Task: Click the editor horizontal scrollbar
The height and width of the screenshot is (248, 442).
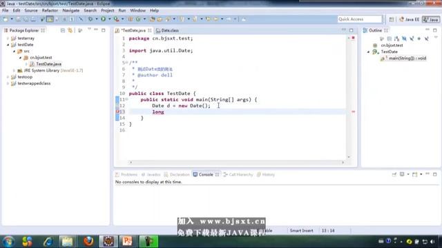Action: (x=236, y=163)
